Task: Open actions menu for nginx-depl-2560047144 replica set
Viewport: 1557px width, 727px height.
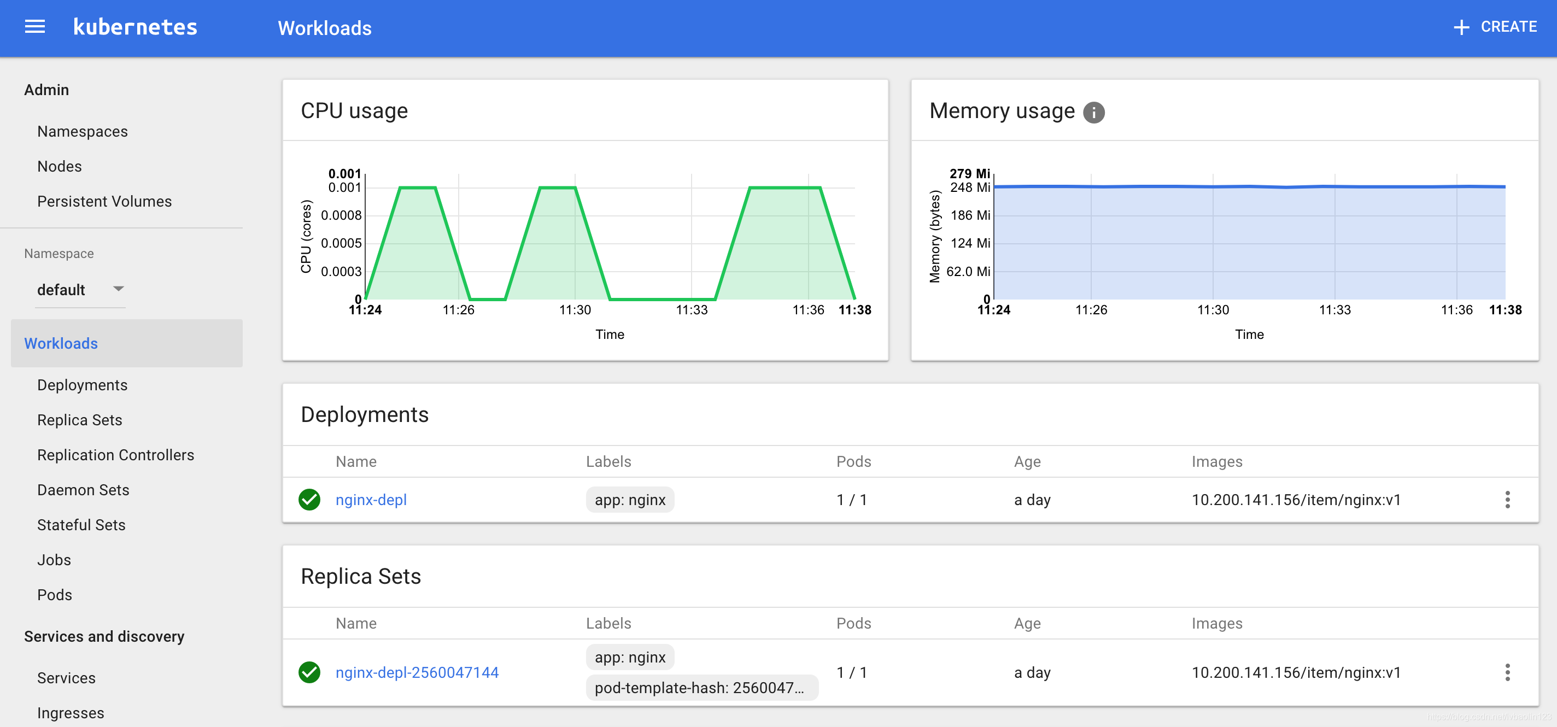Action: tap(1506, 672)
